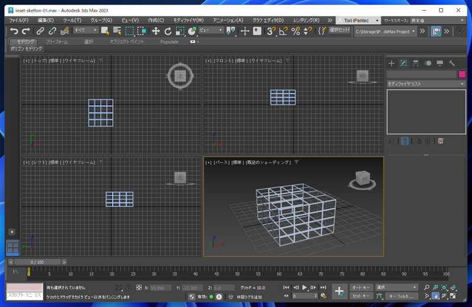Image resolution: width=472 pixels, height=307 pixels.
Task: Click frame 50 on the timeline
Action: coord(238,274)
